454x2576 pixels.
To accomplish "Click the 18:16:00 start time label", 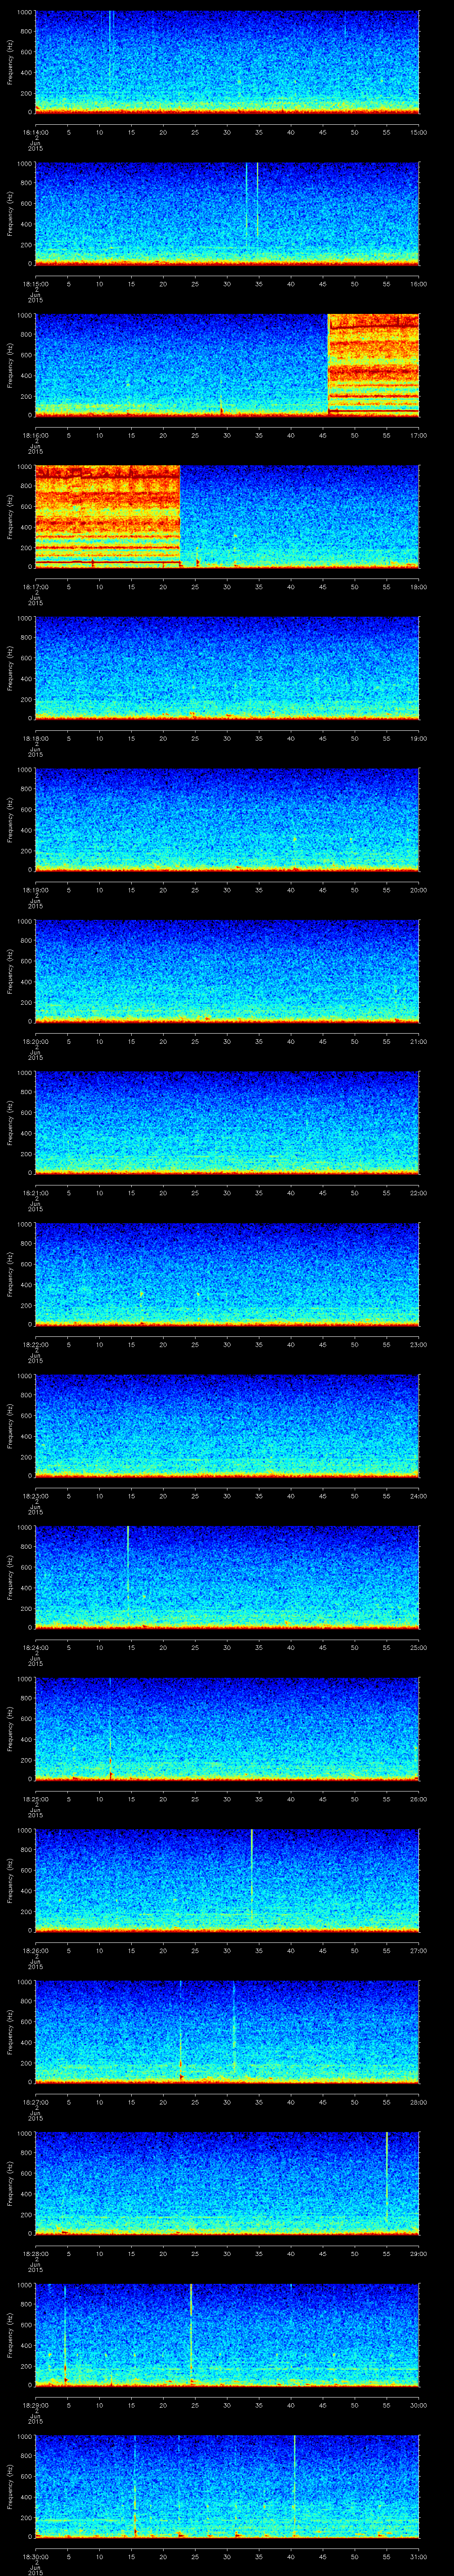I will 35,435.
